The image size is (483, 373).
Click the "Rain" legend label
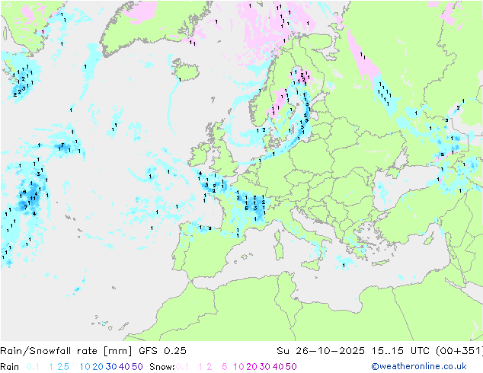click(x=10, y=367)
